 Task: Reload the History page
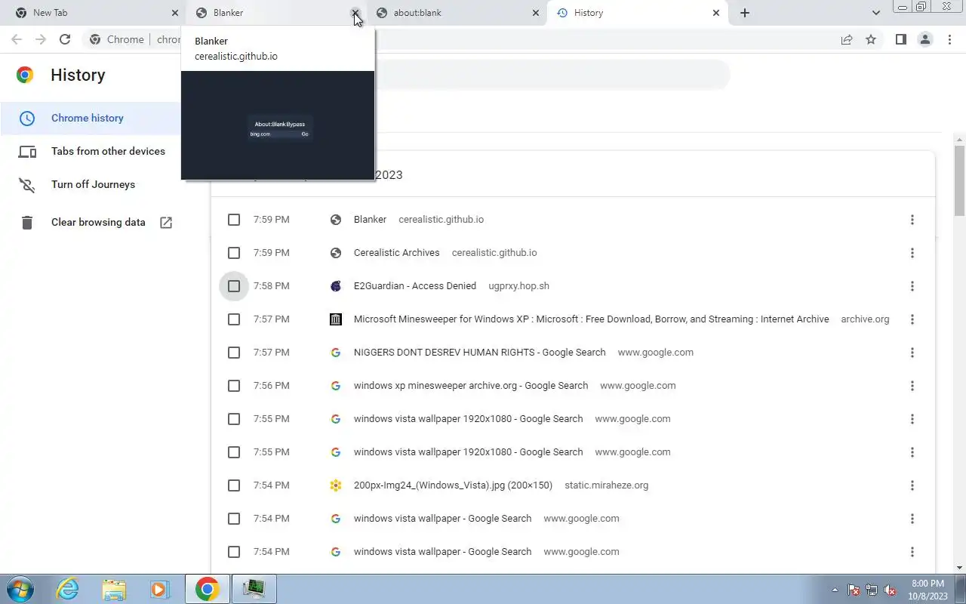coord(65,39)
